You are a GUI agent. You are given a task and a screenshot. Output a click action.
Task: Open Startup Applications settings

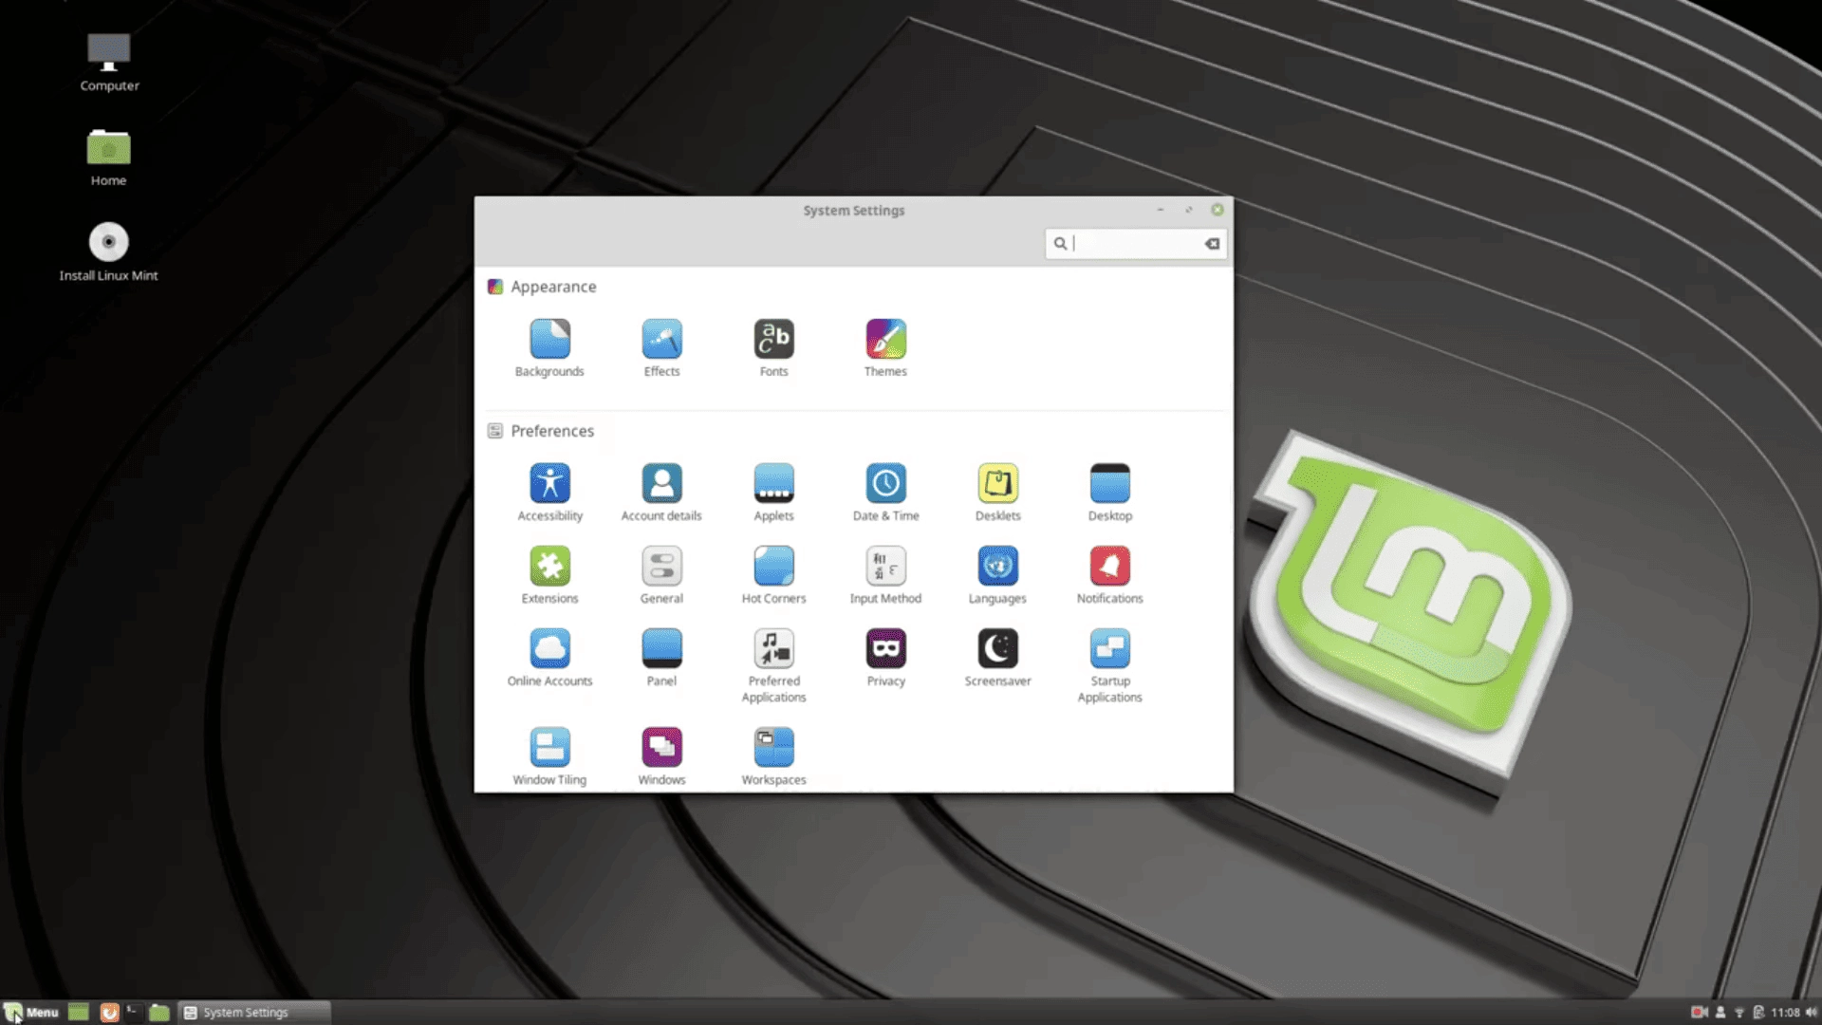click(1109, 665)
